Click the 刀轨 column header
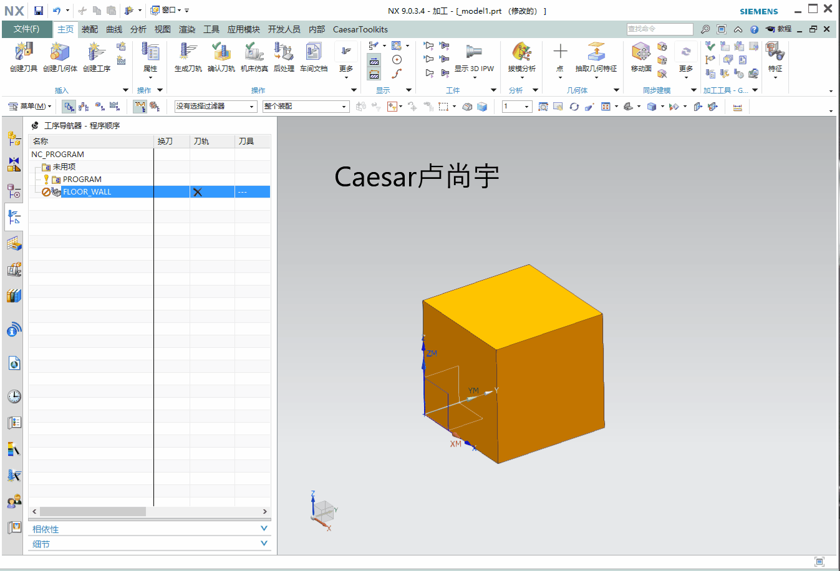This screenshot has width=840, height=571. coord(212,142)
